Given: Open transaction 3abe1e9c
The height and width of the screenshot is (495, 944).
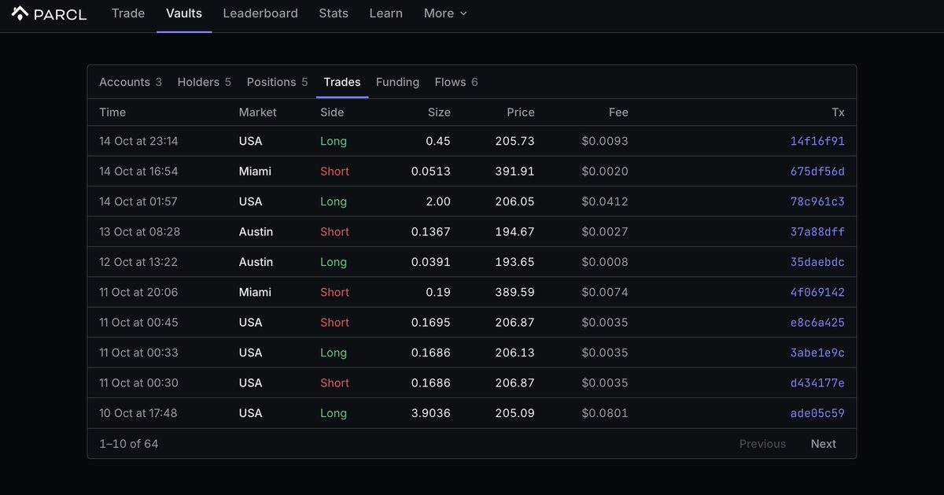Looking at the screenshot, I should coord(817,353).
